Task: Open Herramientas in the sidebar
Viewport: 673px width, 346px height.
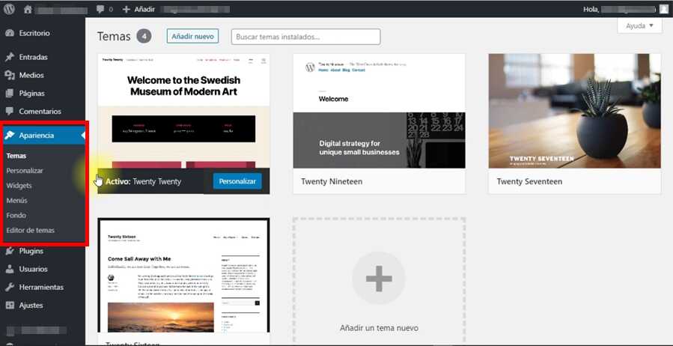Action: [41, 287]
